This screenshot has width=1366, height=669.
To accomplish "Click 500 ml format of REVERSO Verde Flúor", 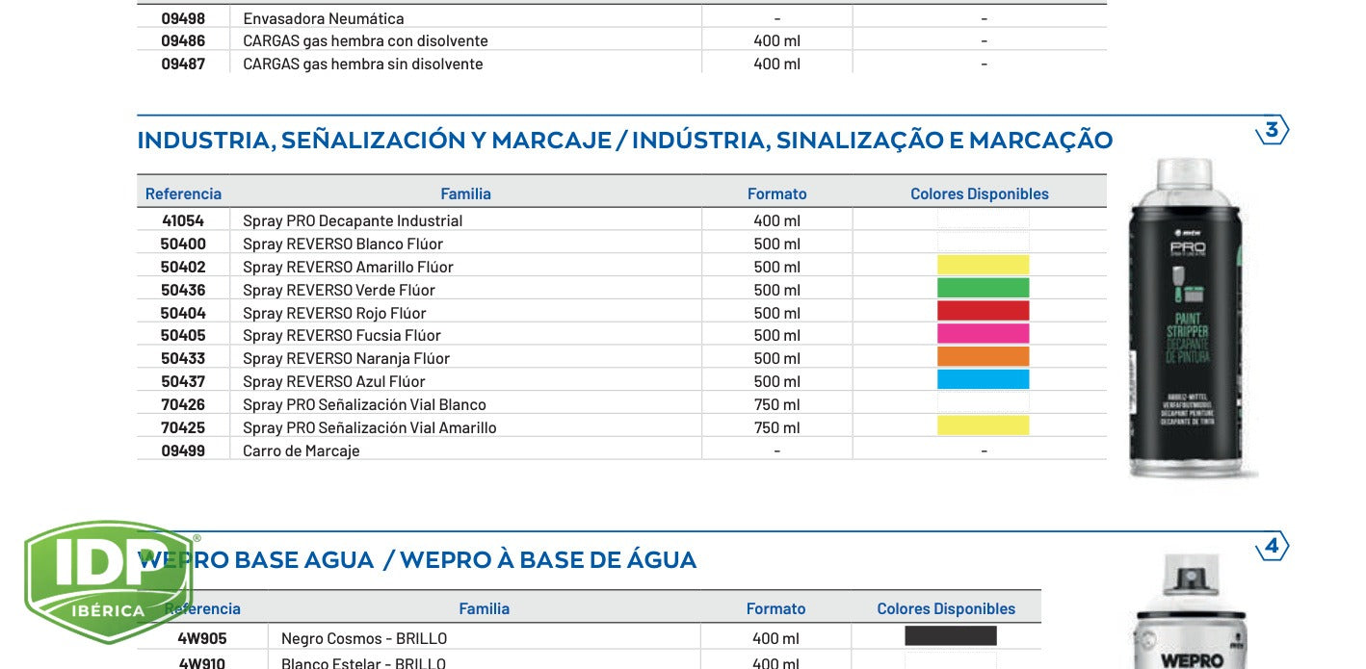I will click(776, 290).
